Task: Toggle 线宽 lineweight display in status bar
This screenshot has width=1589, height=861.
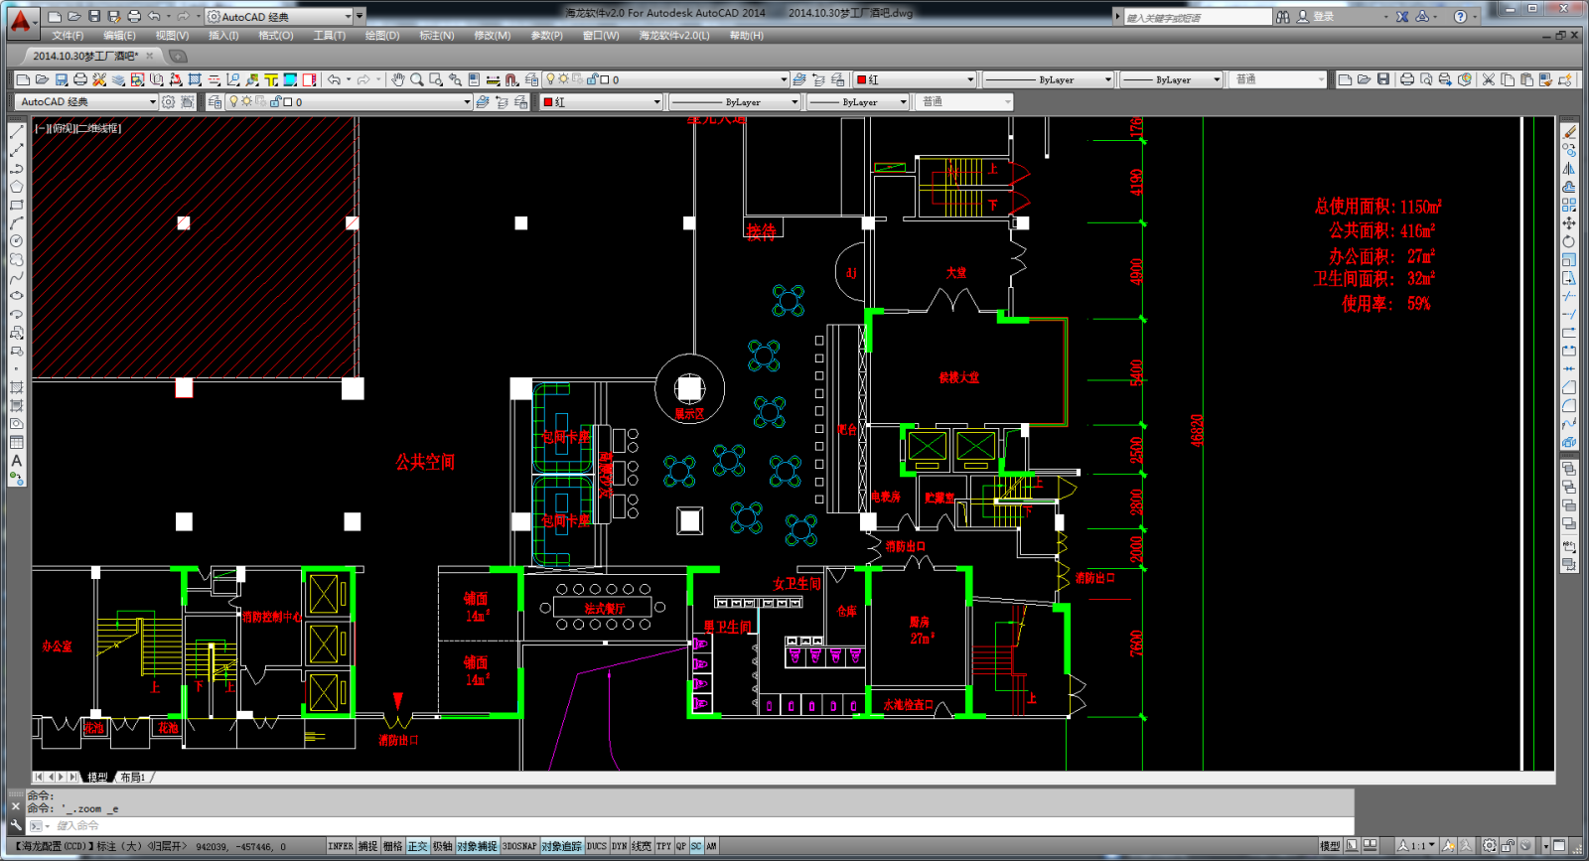Action: click(642, 846)
